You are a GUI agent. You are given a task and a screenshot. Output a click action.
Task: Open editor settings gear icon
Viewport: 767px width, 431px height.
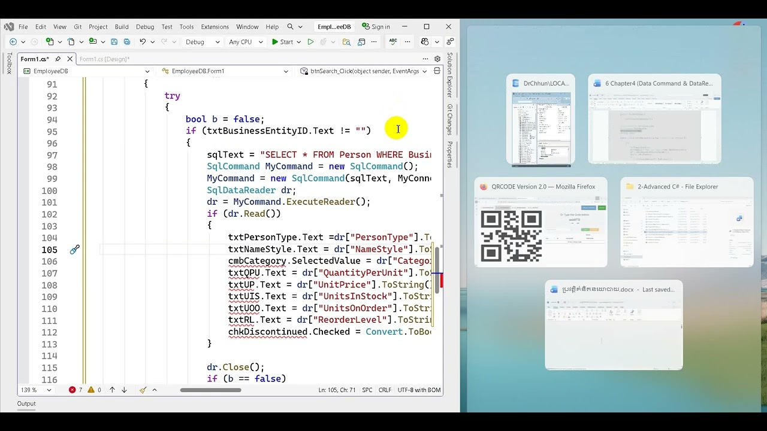tap(437, 59)
